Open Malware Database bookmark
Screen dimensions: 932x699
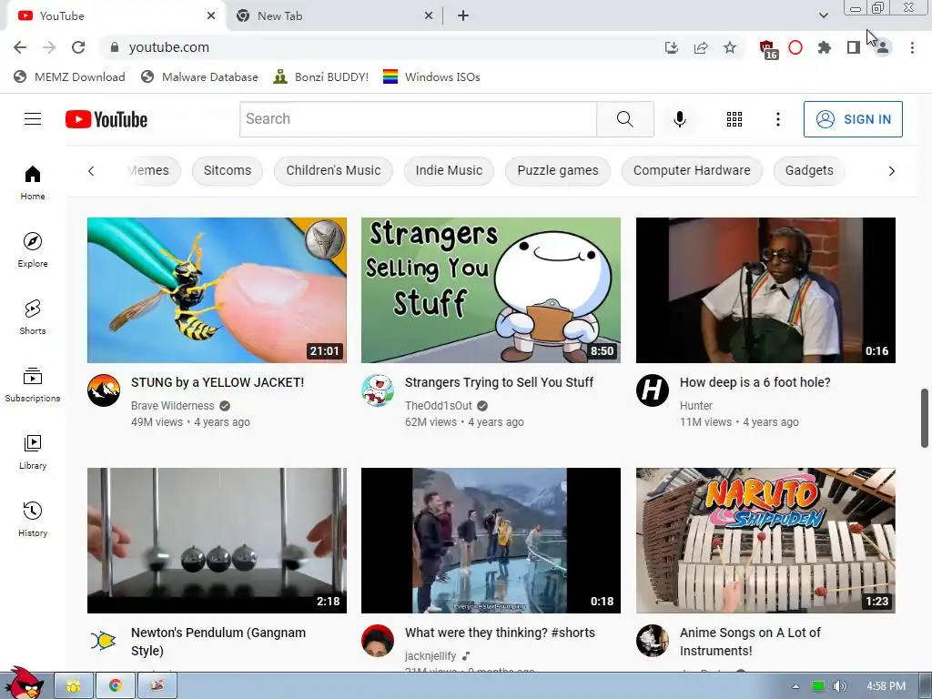(x=199, y=76)
